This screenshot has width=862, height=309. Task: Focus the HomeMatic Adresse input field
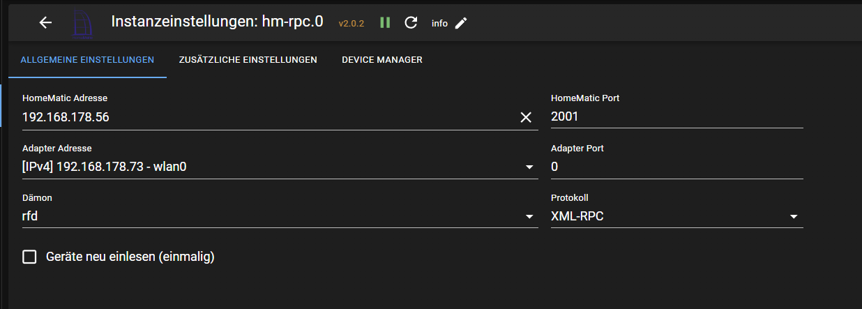(x=265, y=117)
